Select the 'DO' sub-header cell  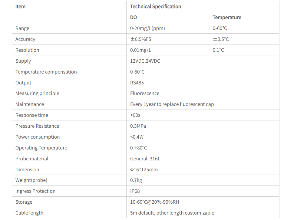click(x=134, y=18)
